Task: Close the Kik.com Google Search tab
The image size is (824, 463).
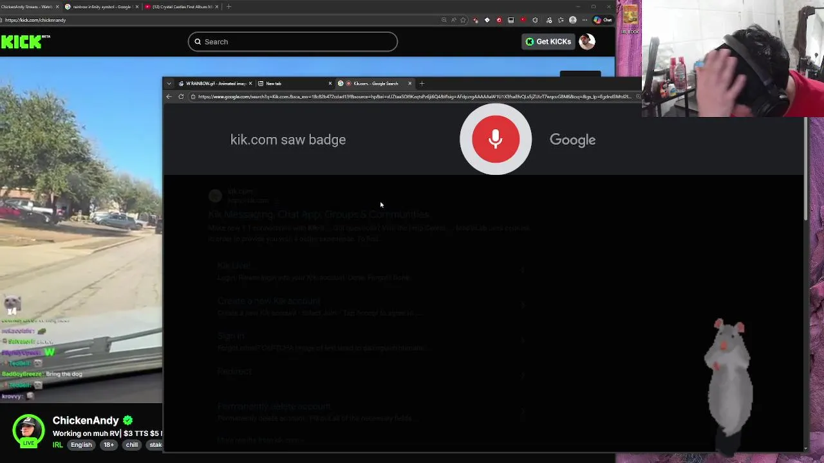Action: [409, 84]
